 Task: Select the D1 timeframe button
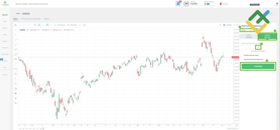coord(39,25)
